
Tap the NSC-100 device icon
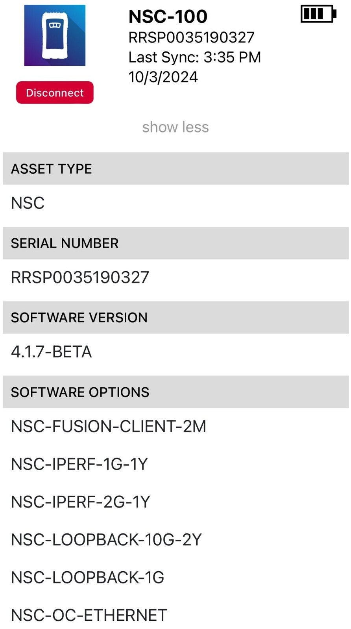55,35
